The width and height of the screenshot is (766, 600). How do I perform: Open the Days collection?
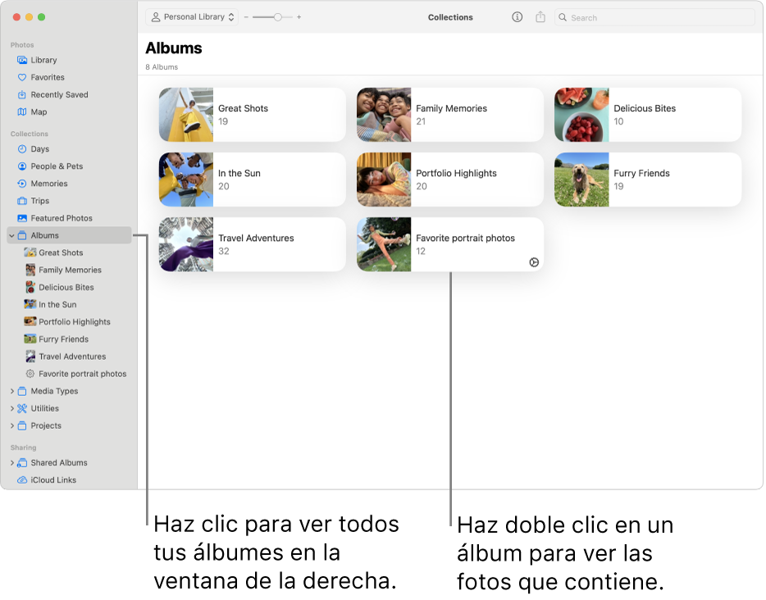[x=38, y=148]
